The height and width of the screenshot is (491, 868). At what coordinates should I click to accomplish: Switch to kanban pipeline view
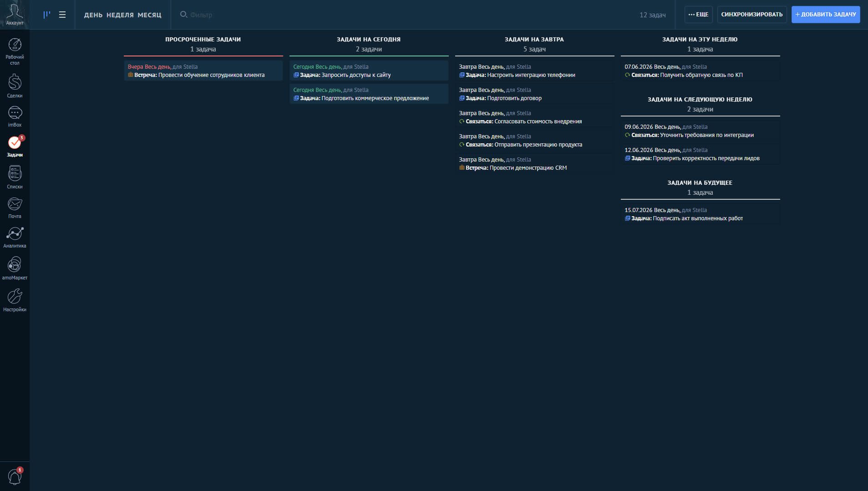pyautogui.click(x=47, y=15)
